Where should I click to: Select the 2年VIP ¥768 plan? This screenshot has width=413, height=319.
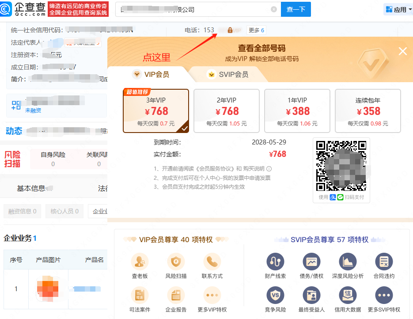[x=227, y=110]
